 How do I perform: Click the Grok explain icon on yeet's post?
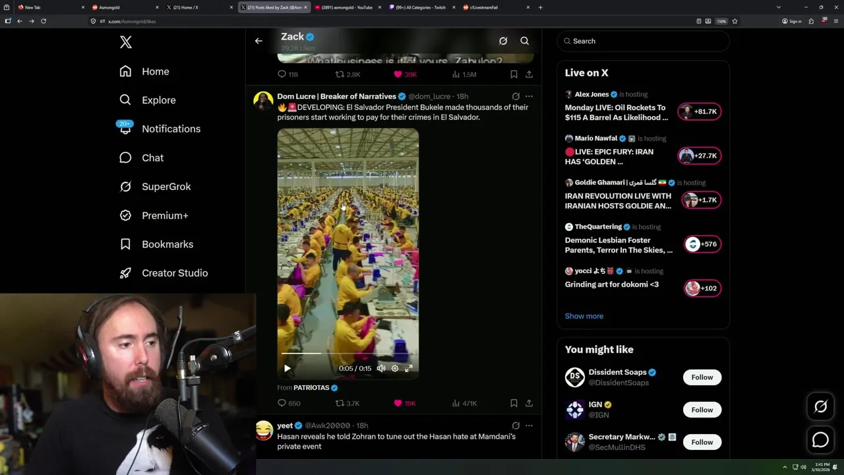pos(516,426)
